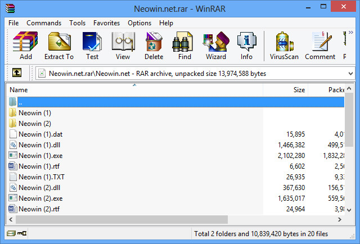
Task: Select the Neowin (2) folder
Action: coord(35,124)
